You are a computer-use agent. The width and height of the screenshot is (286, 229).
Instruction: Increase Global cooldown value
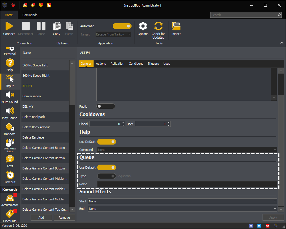[123, 123]
